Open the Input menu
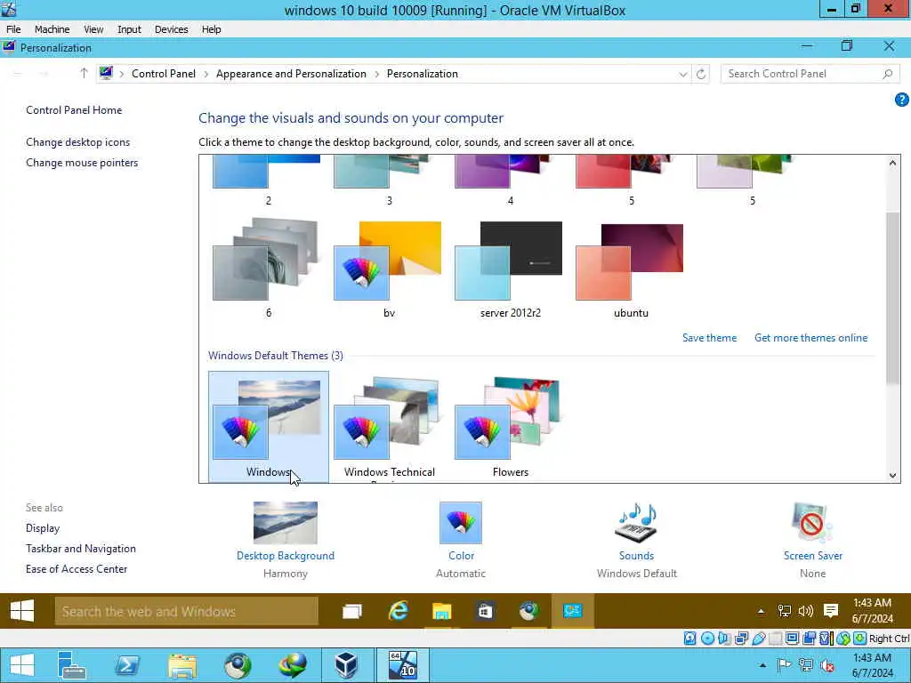Viewport: 911px width, 683px height. [x=129, y=29]
